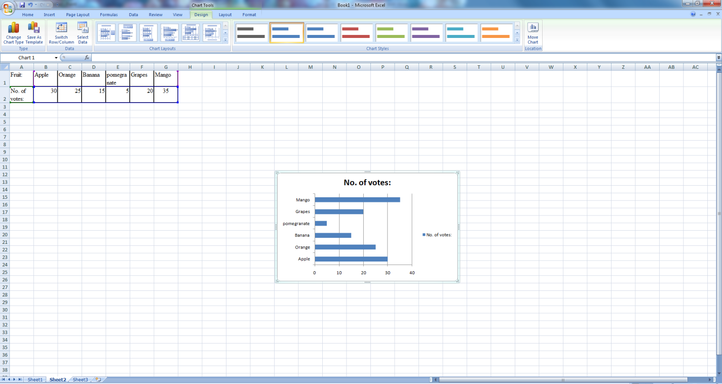Switch to the Sheet1 worksheet tab
The image size is (722, 384).
pos(35,379)
